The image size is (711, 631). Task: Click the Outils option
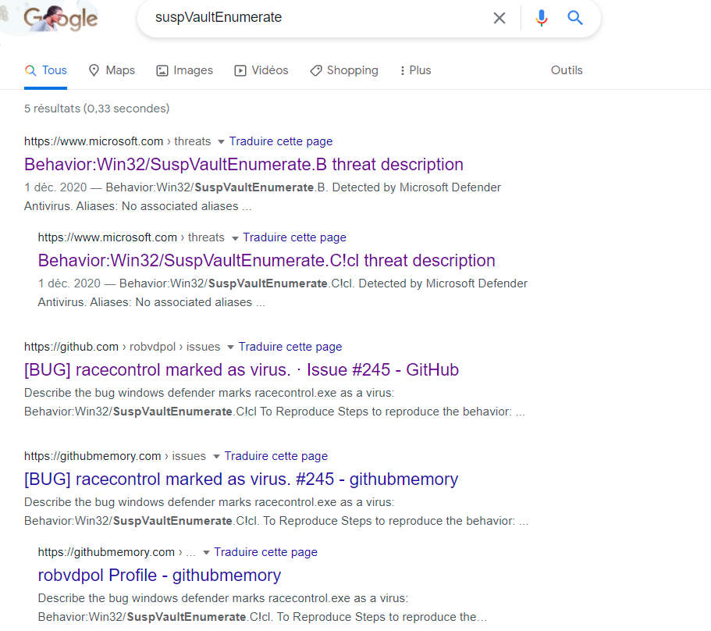click(x=567, y=70)
